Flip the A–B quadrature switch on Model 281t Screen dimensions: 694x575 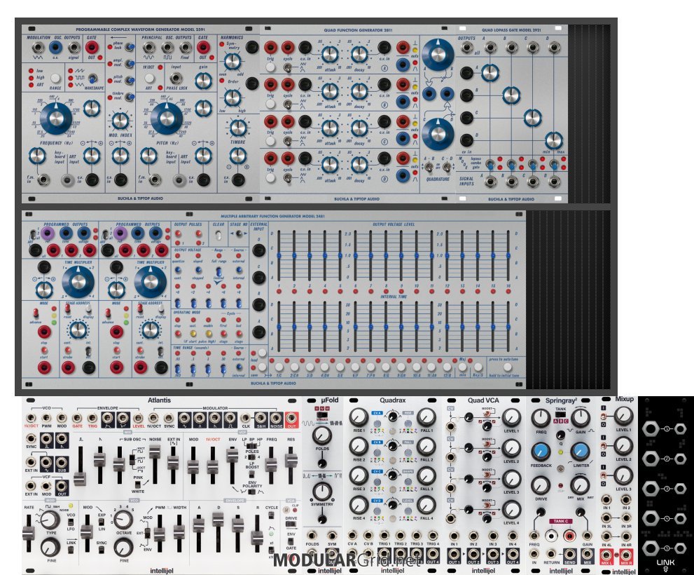click(x=429, y=168)
